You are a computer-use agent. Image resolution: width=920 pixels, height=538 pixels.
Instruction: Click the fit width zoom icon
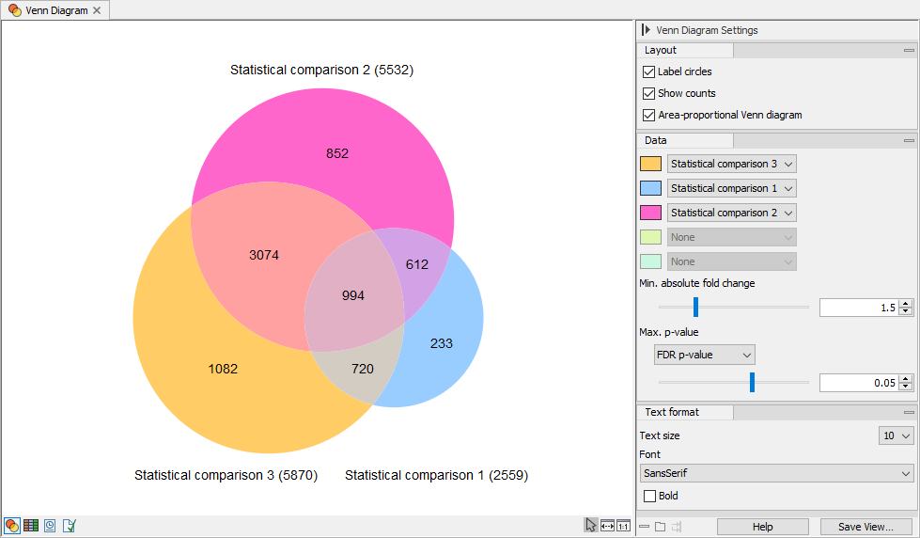click(607, 526)
